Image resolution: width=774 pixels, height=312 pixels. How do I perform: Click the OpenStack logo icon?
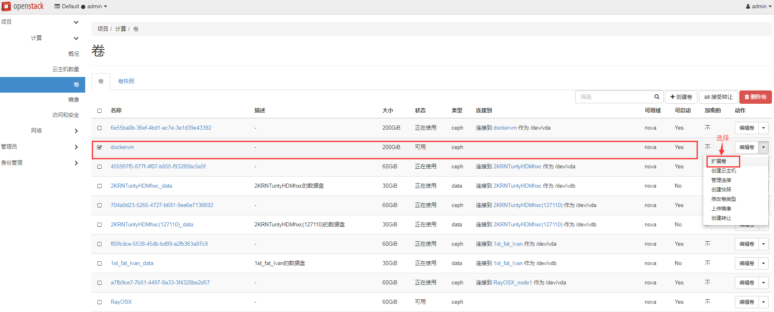7,6
